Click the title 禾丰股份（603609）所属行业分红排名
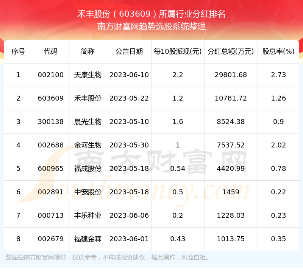This screenshot has height=276, width=303. [151, 14]
